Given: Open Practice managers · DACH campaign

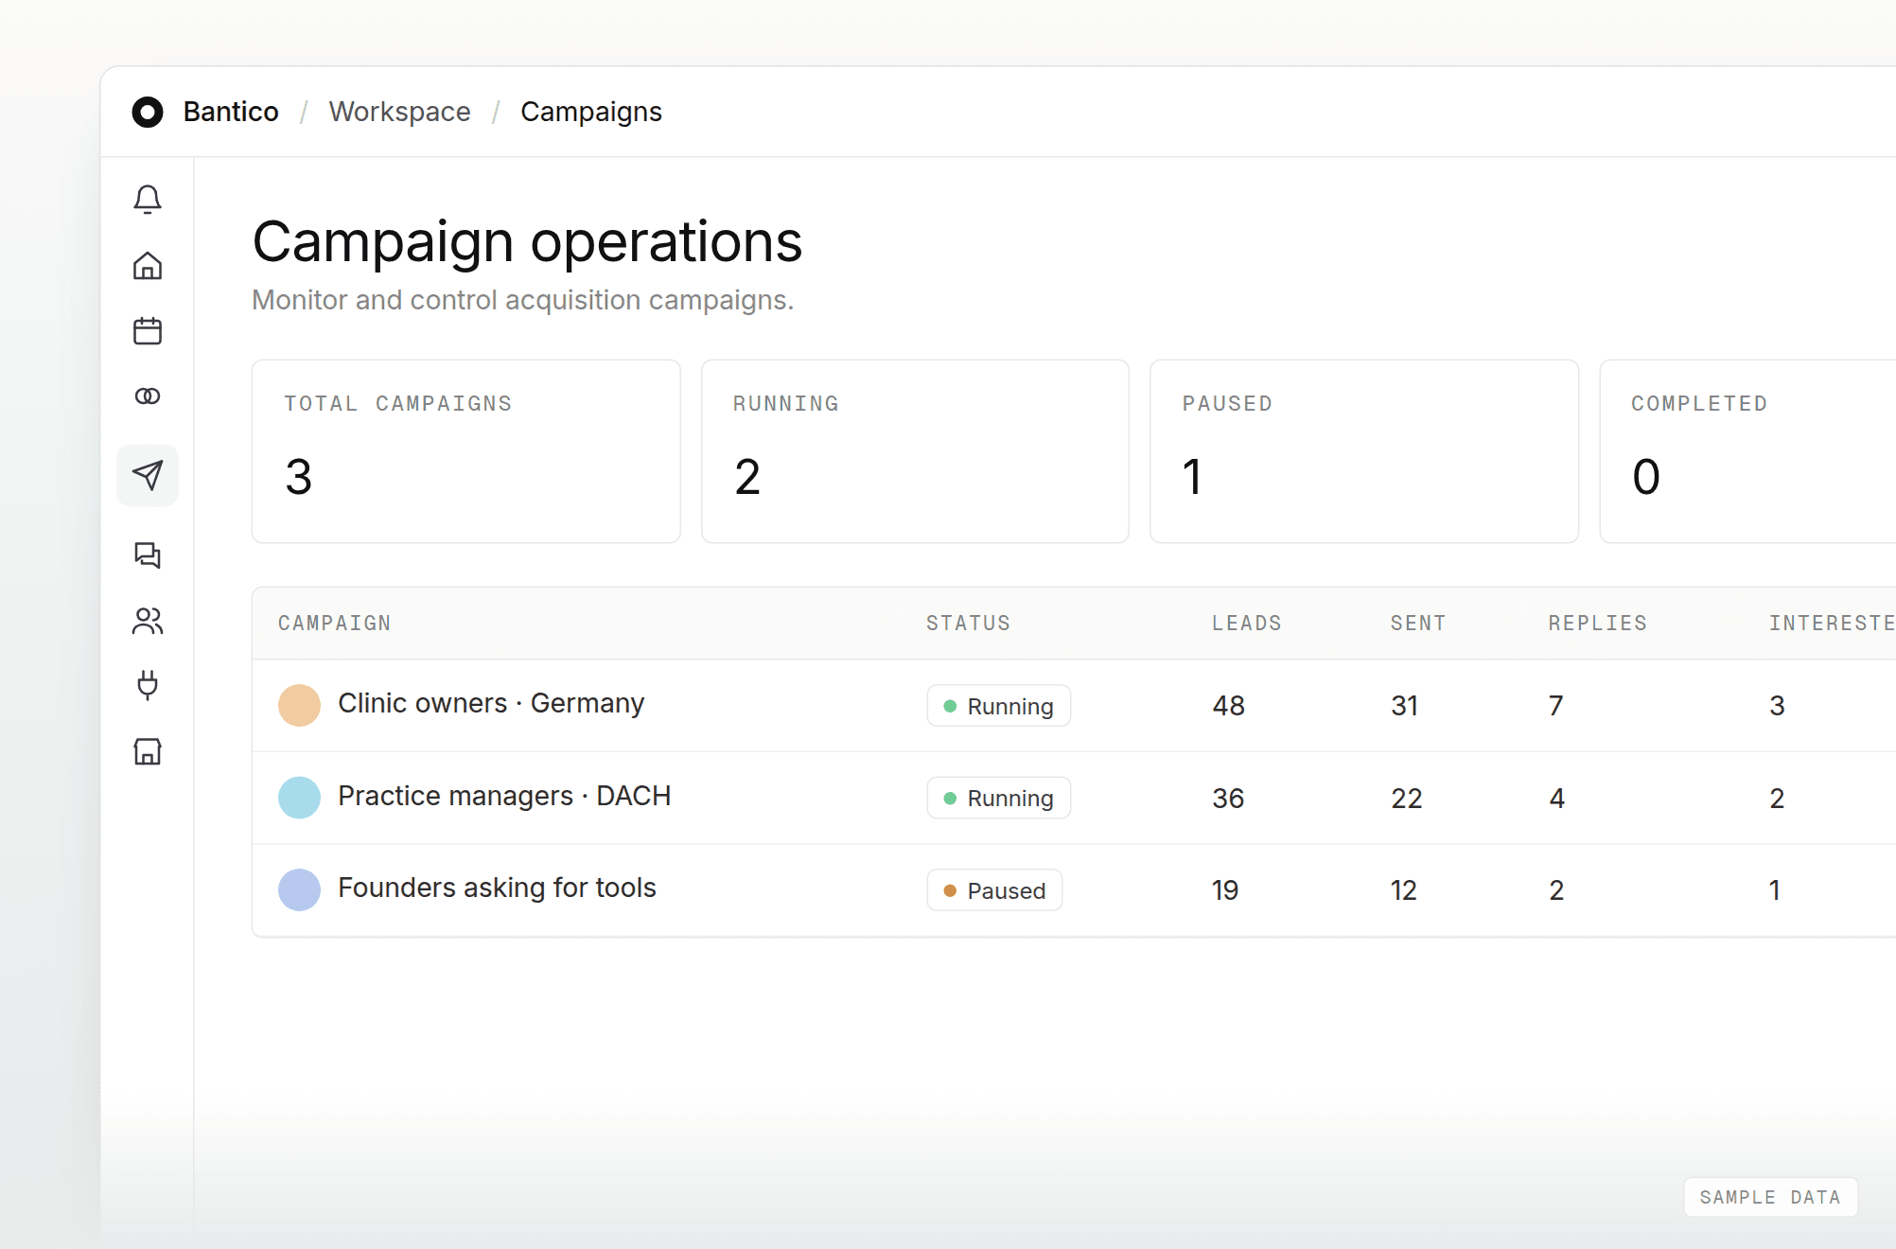Looking at the screenshot, I should (x=504, y=796).
